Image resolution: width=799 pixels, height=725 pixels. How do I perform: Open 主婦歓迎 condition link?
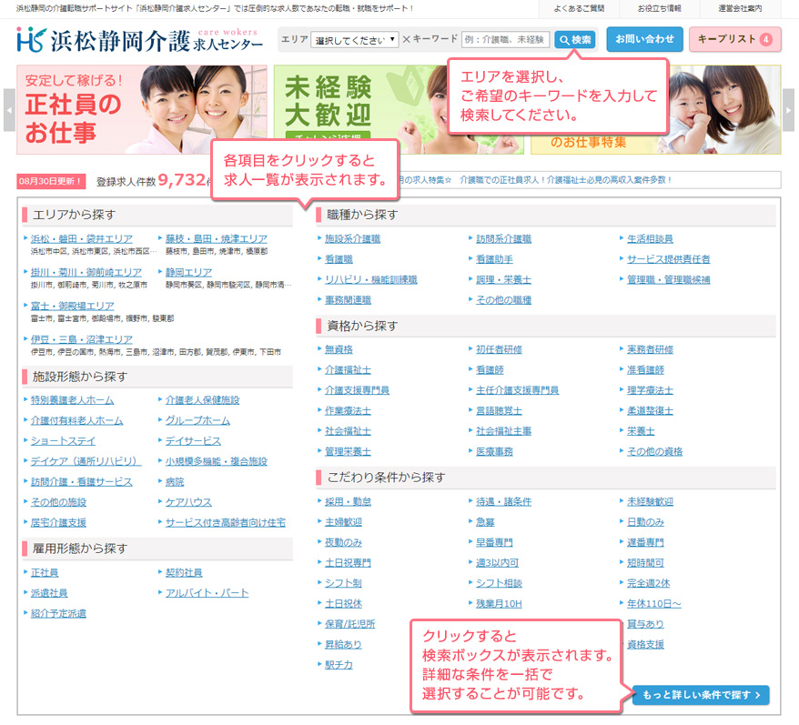343,522
